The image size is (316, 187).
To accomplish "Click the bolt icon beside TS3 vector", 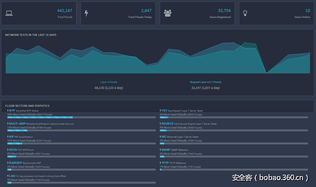I will click(160, 110).
